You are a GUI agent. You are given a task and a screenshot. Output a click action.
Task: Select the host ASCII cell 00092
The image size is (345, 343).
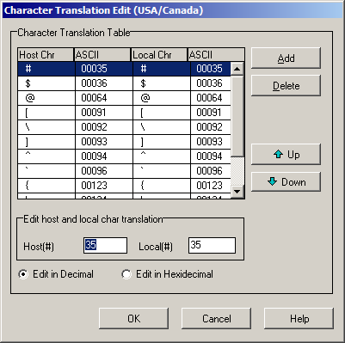(x=104, y=127)
